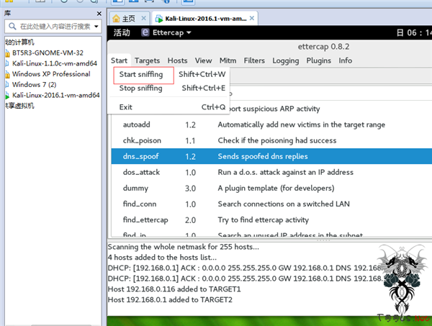Choose Stop sniffing menu entry

140,88
